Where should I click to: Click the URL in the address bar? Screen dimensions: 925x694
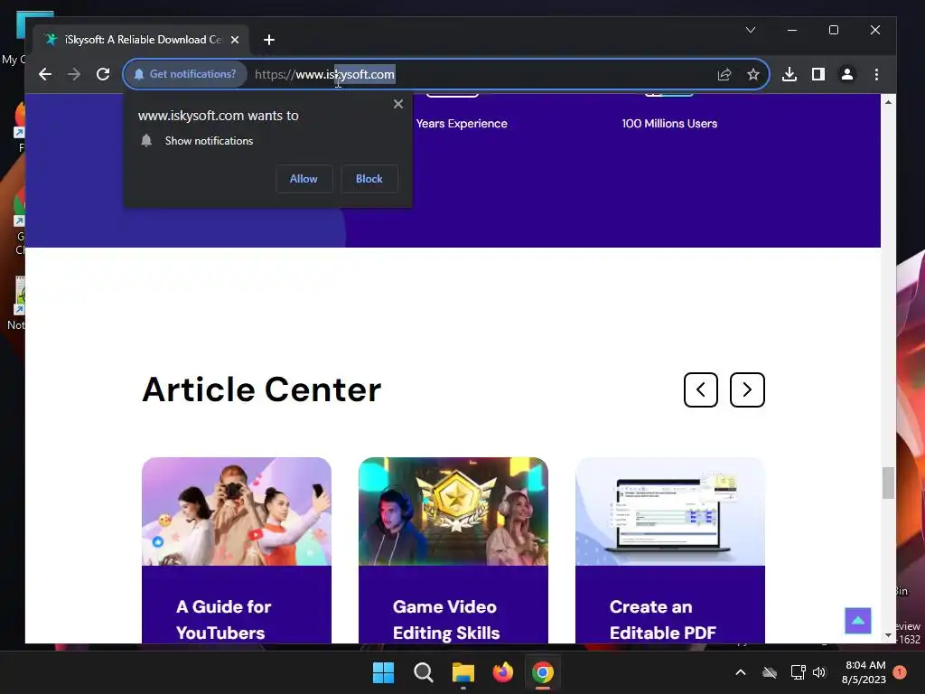pos(324,74)
